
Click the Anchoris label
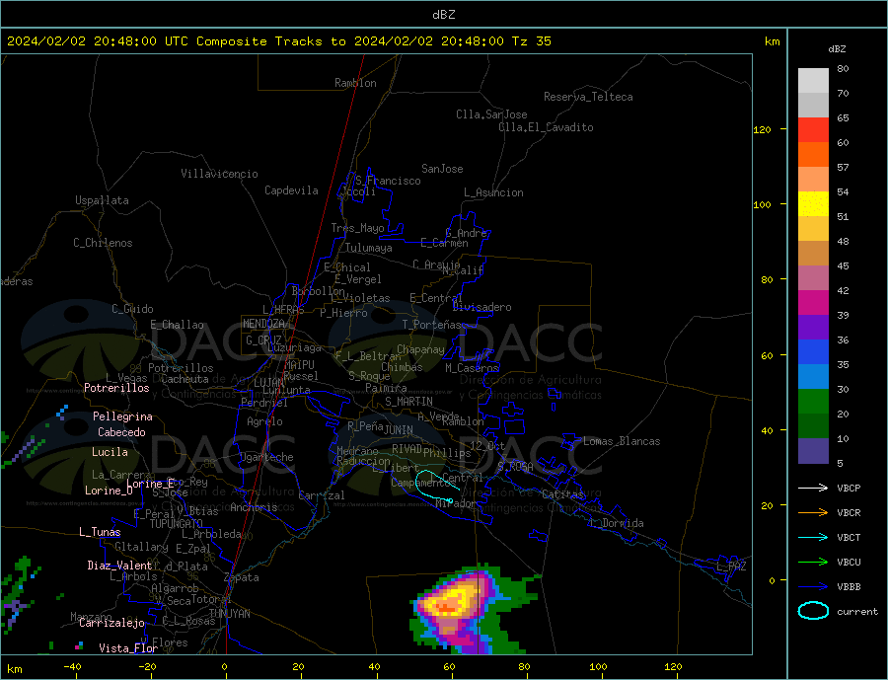tap(254, 507)
